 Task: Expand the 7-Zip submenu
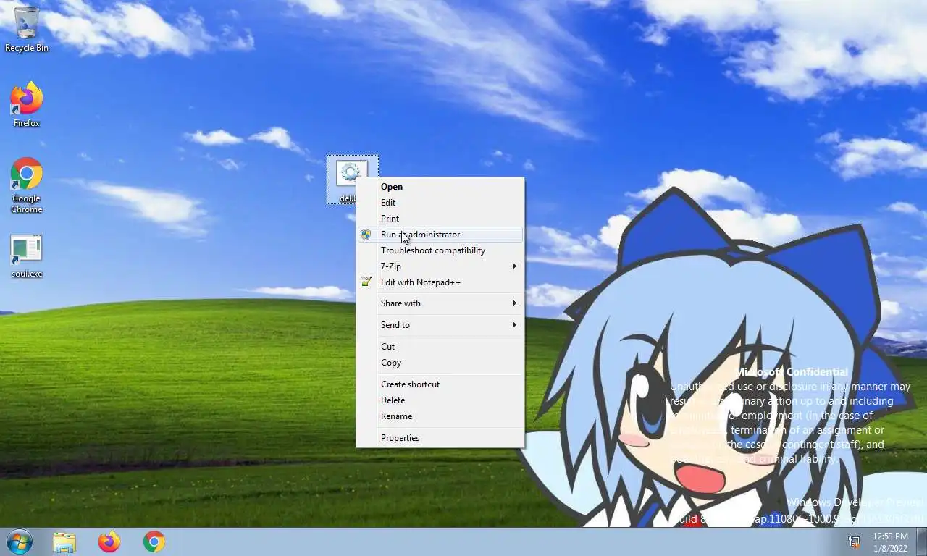[440, 266]
